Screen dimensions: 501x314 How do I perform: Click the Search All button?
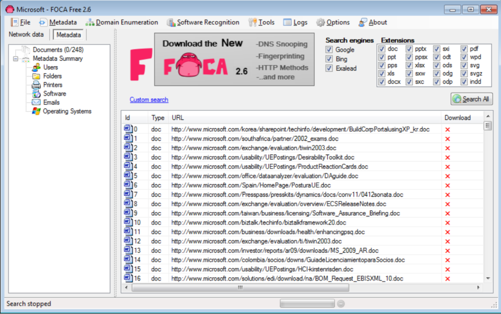click(x=472, y=99)
